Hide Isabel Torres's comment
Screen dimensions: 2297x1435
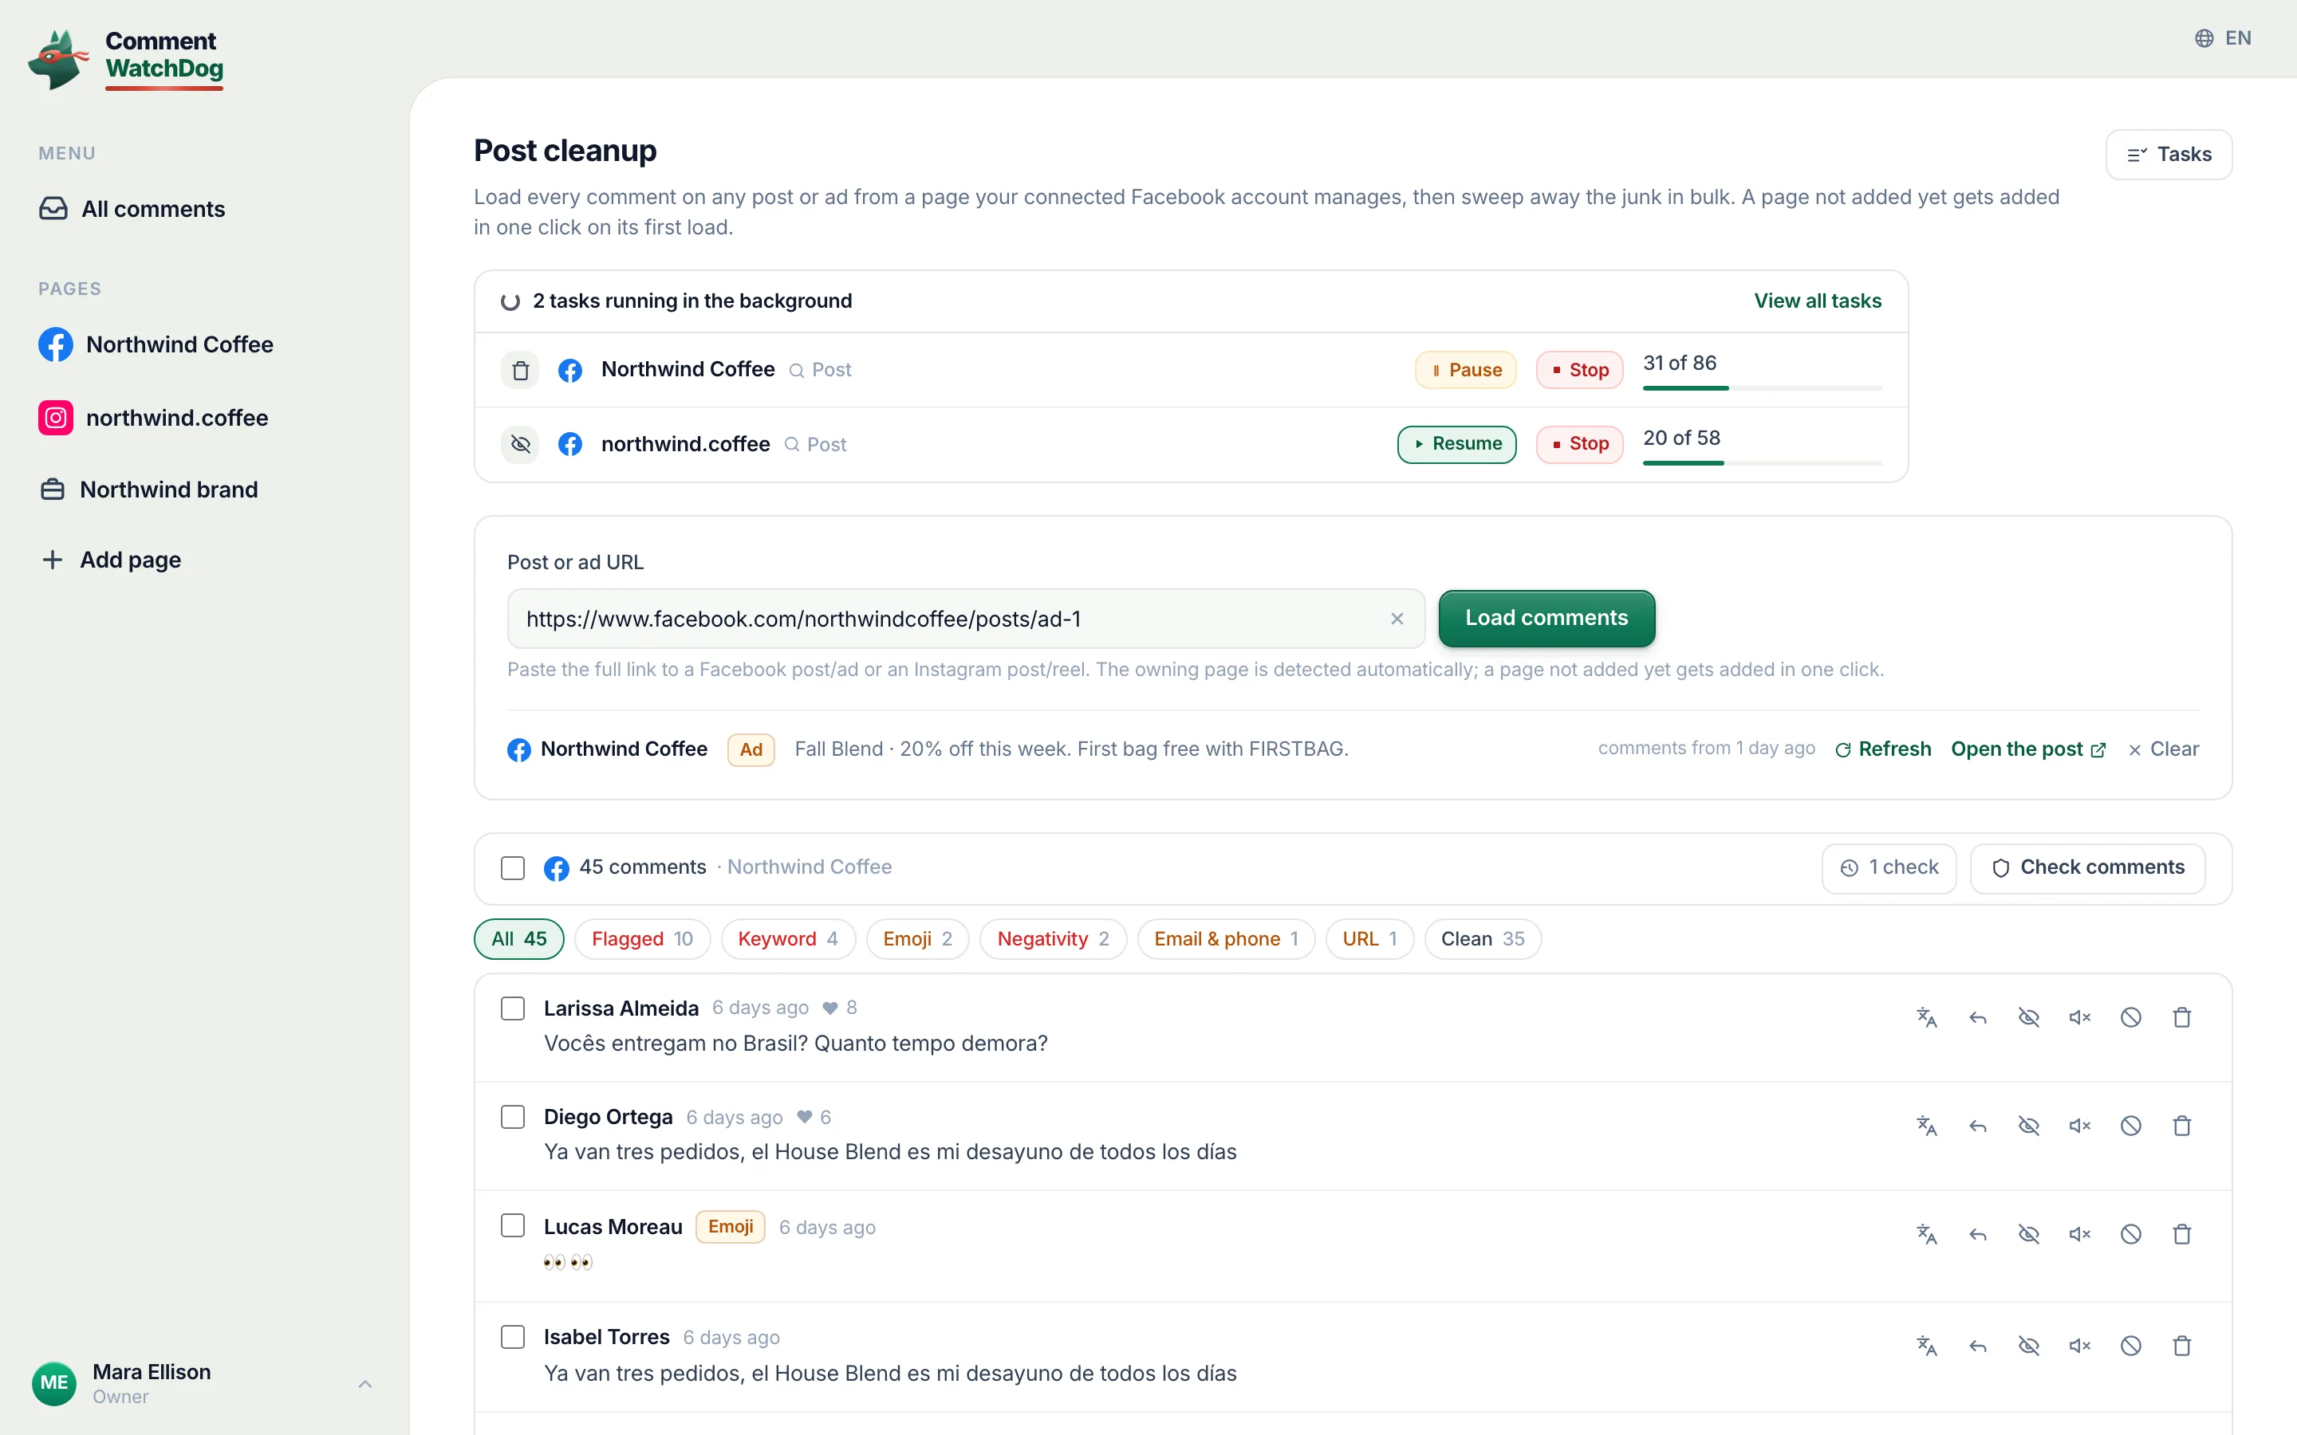pos(2029,1346)
